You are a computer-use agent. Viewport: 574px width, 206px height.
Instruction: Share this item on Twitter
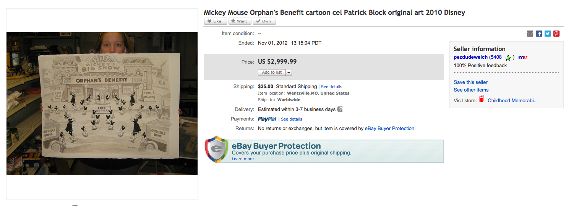click(x=548, y=34)
